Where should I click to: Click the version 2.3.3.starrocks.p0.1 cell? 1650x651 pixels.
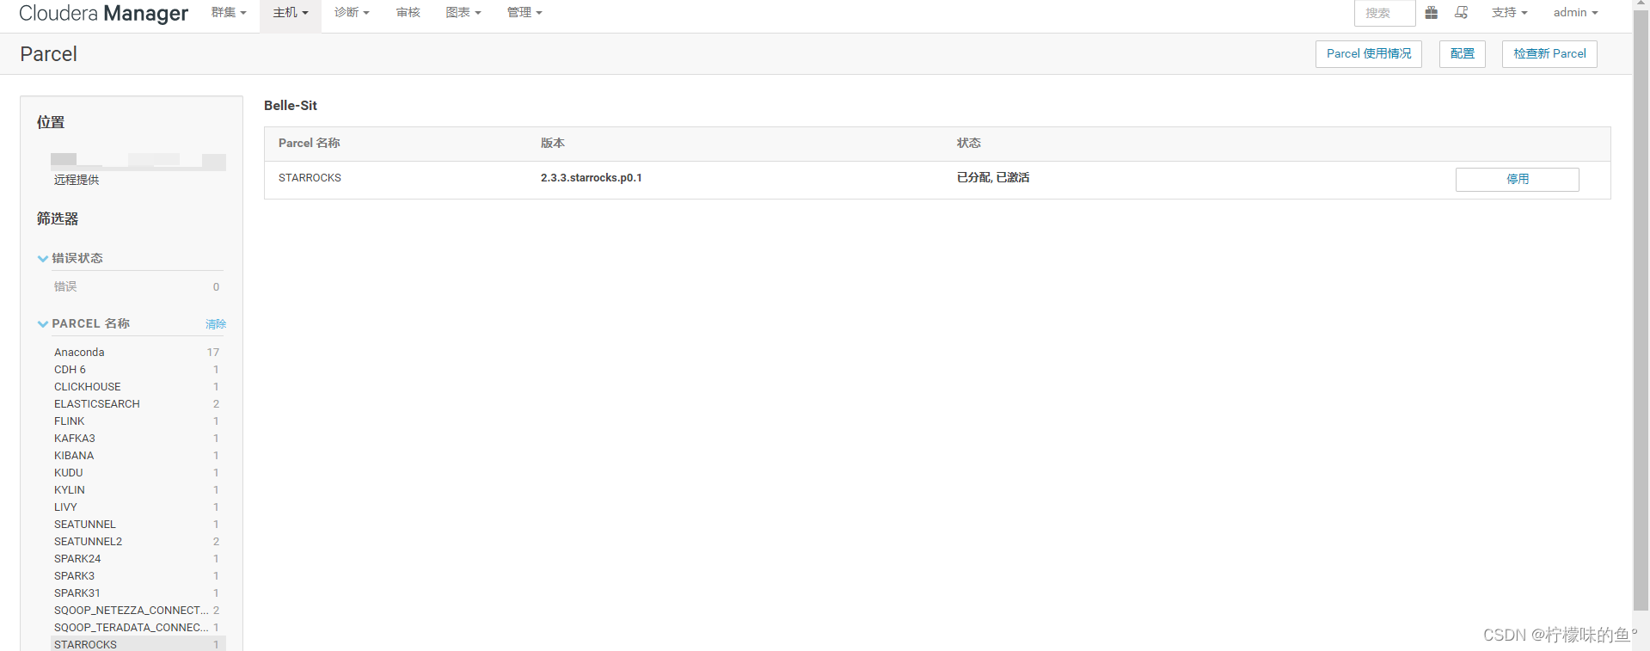click(x=592, y=178)
